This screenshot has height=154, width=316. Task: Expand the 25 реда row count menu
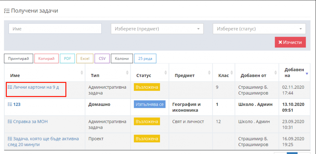145,59
